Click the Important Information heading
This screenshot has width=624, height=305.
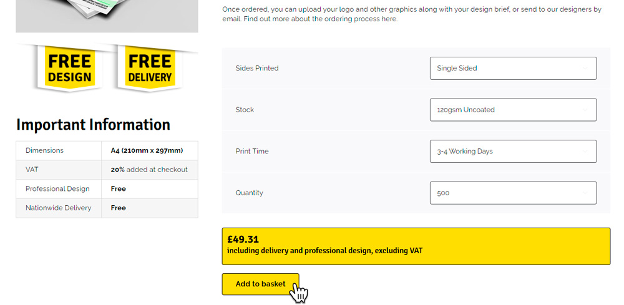(93, 125)
